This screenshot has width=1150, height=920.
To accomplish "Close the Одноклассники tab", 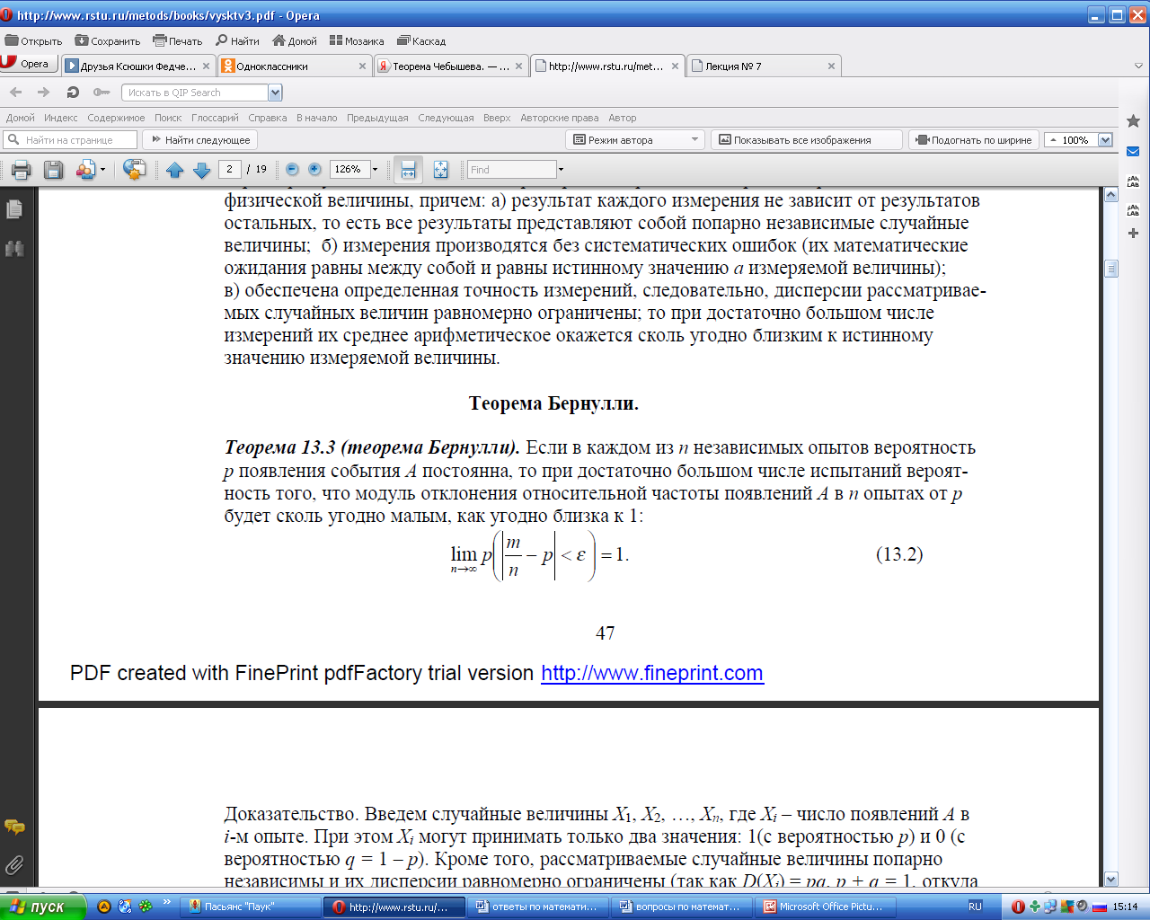I will [362, 66].
